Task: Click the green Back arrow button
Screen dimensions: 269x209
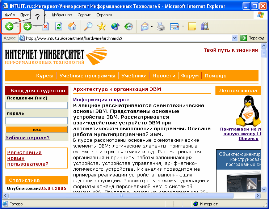Action: point(9,26)
